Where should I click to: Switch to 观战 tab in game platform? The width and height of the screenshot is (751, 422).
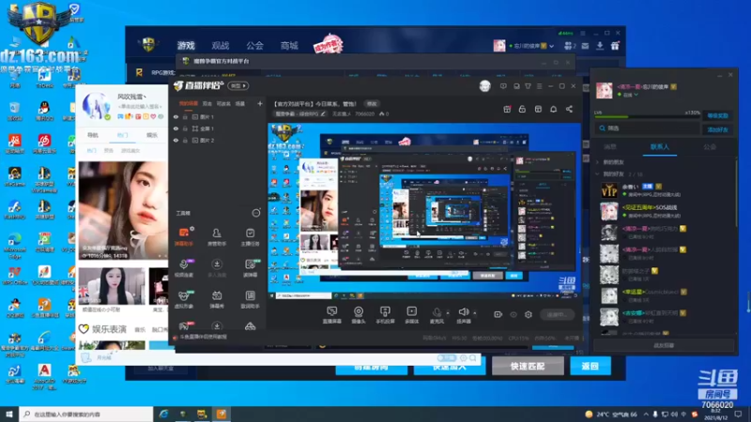(221, 45)
